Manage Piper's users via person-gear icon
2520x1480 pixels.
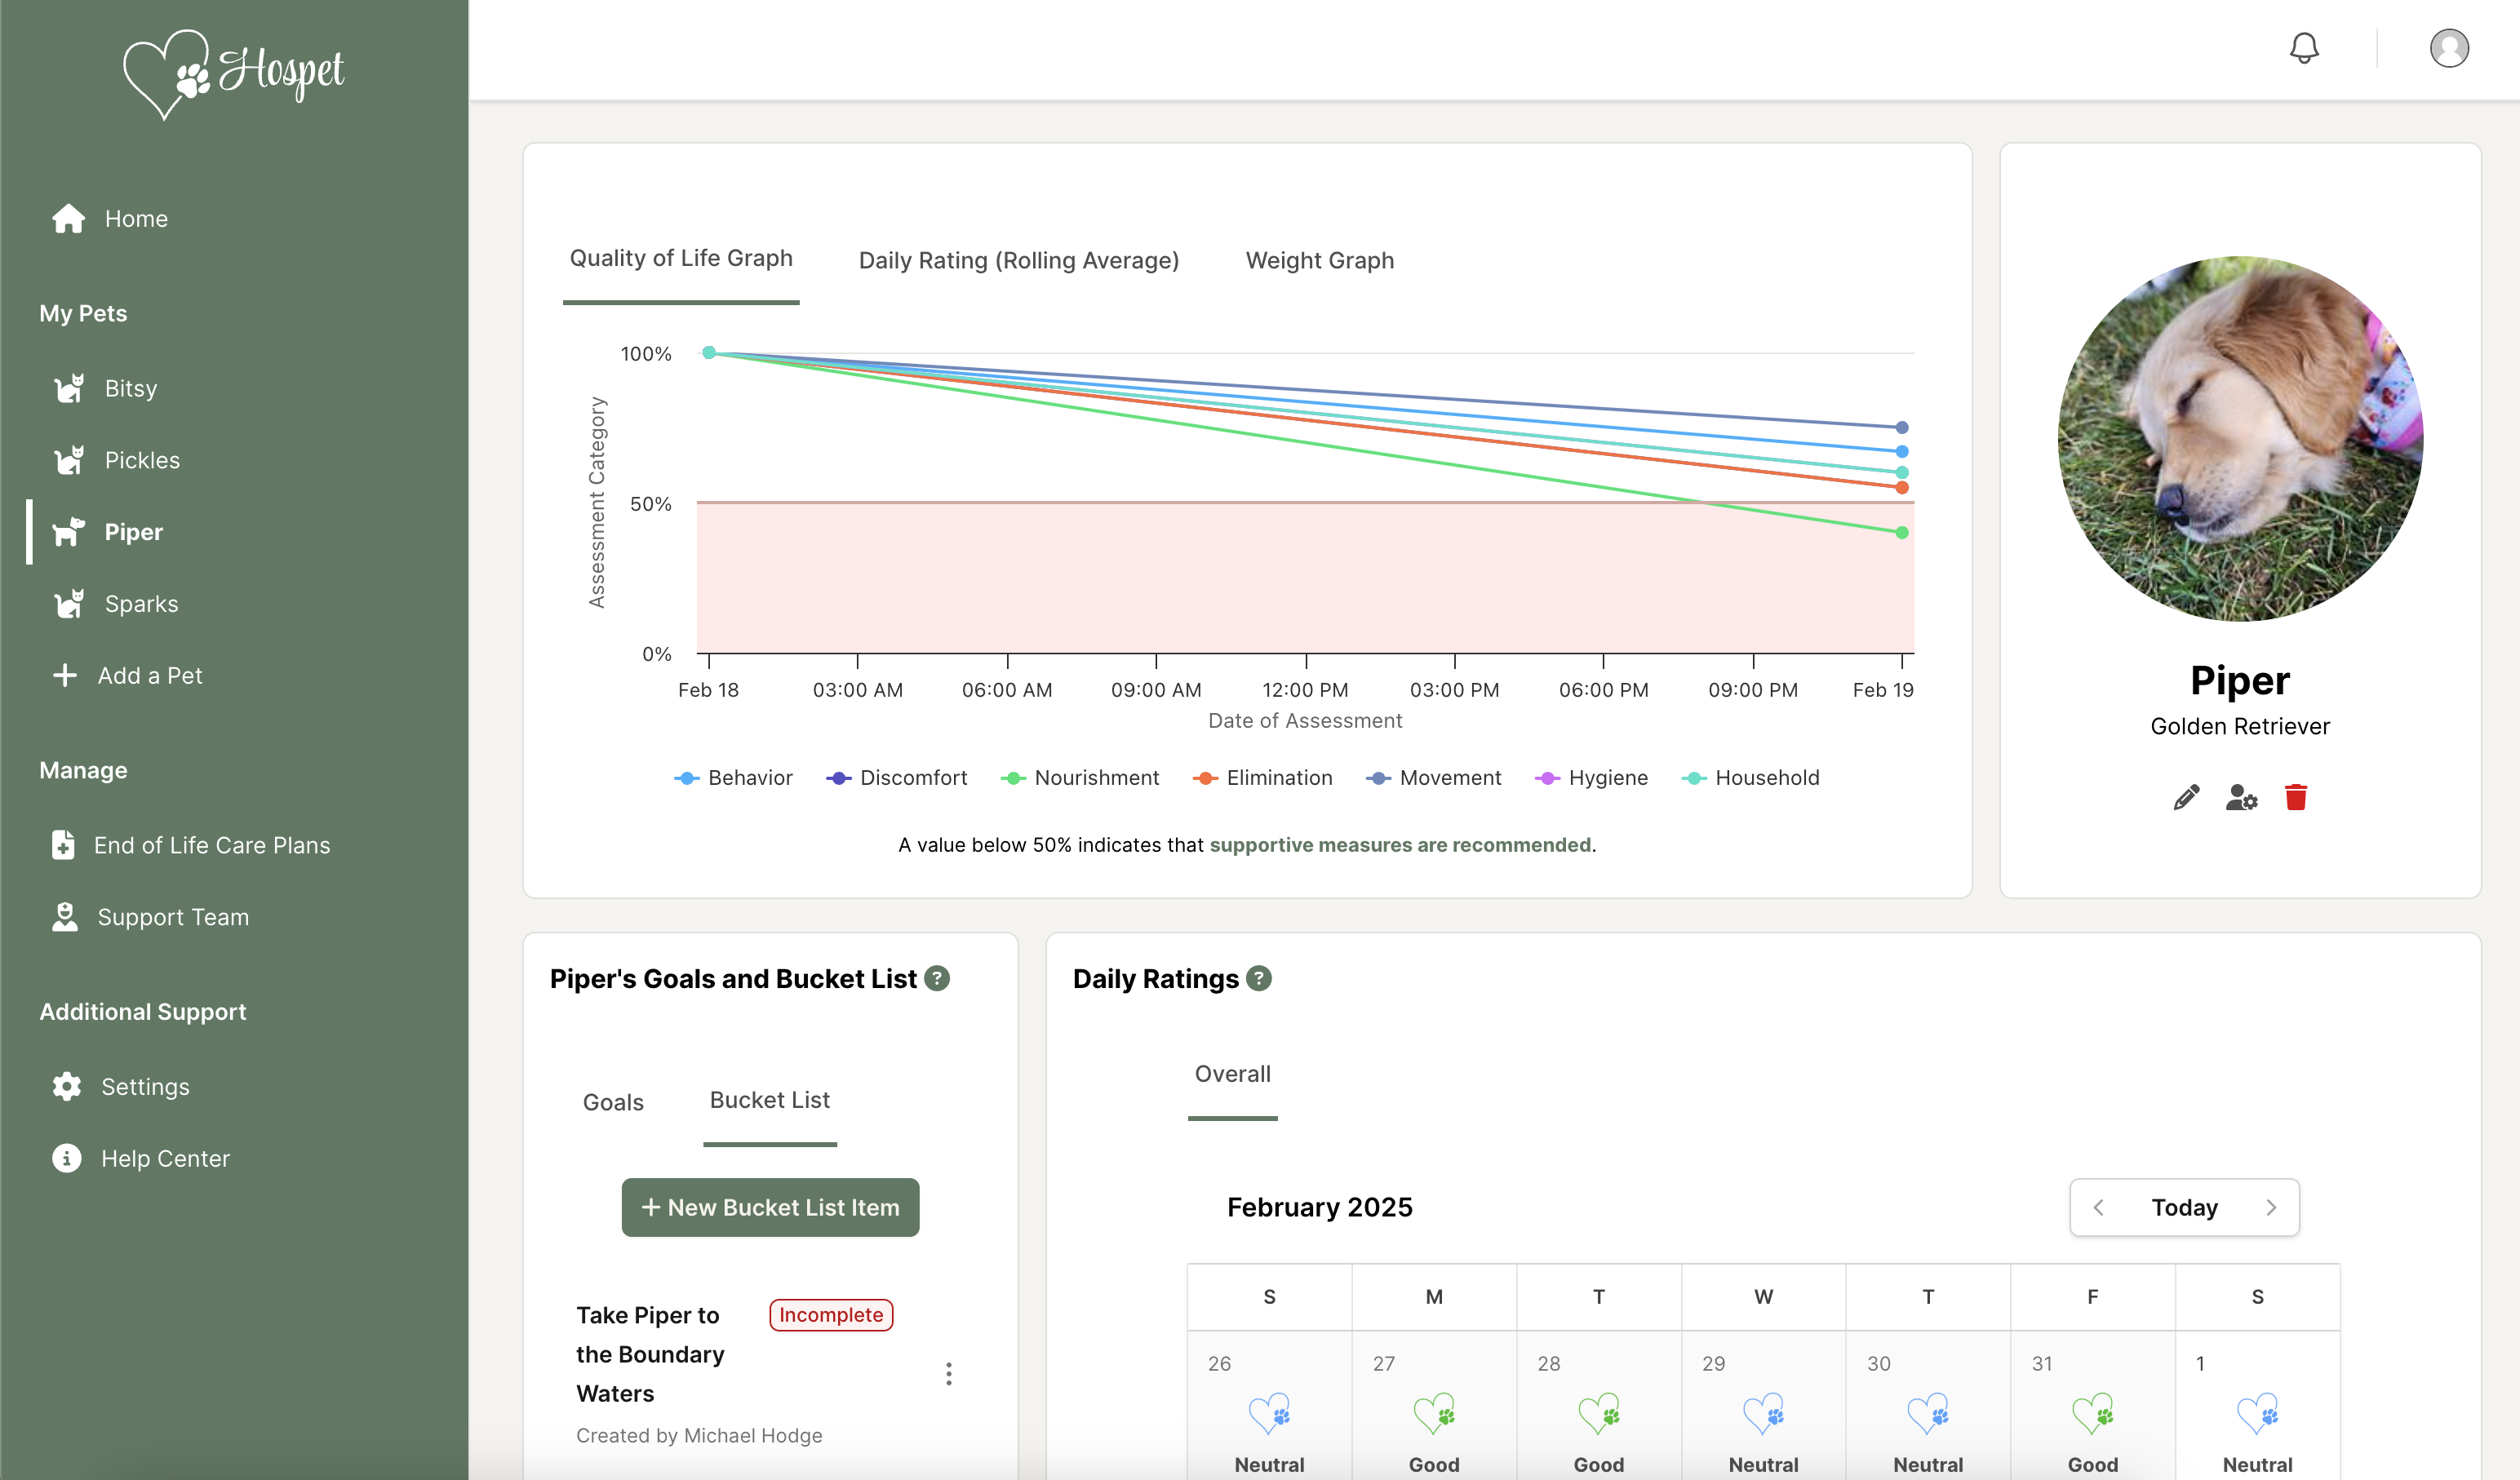pyautogui.click(x=2241, y=797)
